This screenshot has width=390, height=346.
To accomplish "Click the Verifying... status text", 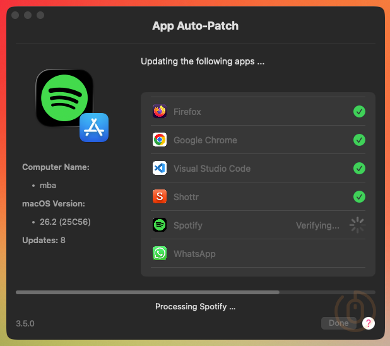I will [317, 225].
